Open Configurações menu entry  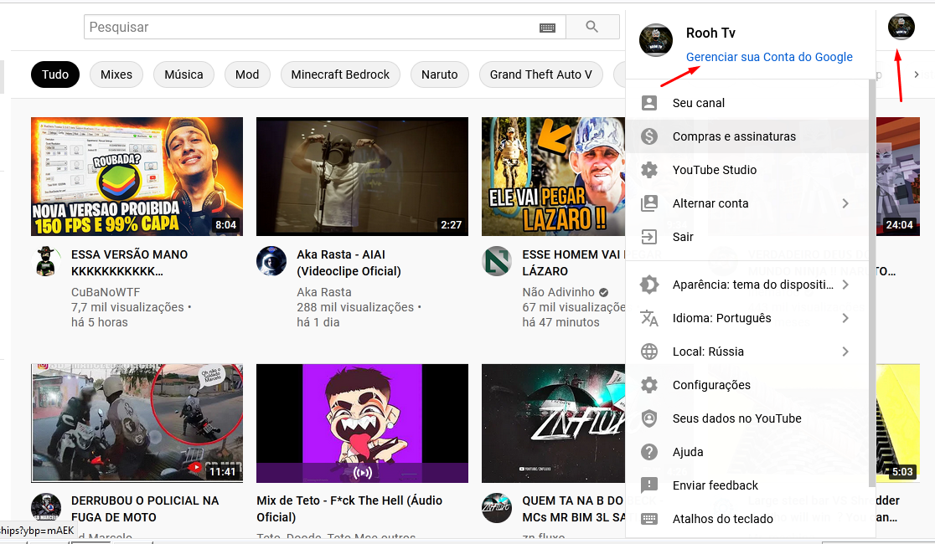point(747,385)
